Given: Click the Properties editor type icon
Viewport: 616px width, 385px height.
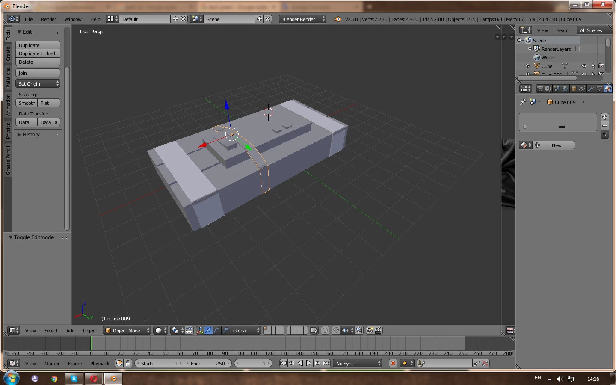Looking at the screenshot, I should (x=526, y=89).
